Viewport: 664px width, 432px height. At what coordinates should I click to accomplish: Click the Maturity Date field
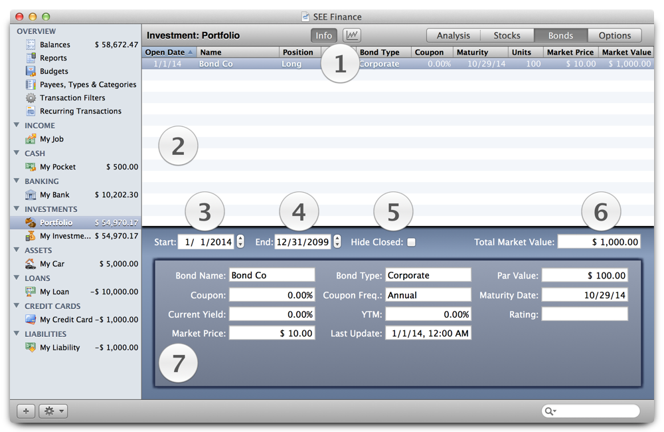click(x=585, y=294)
